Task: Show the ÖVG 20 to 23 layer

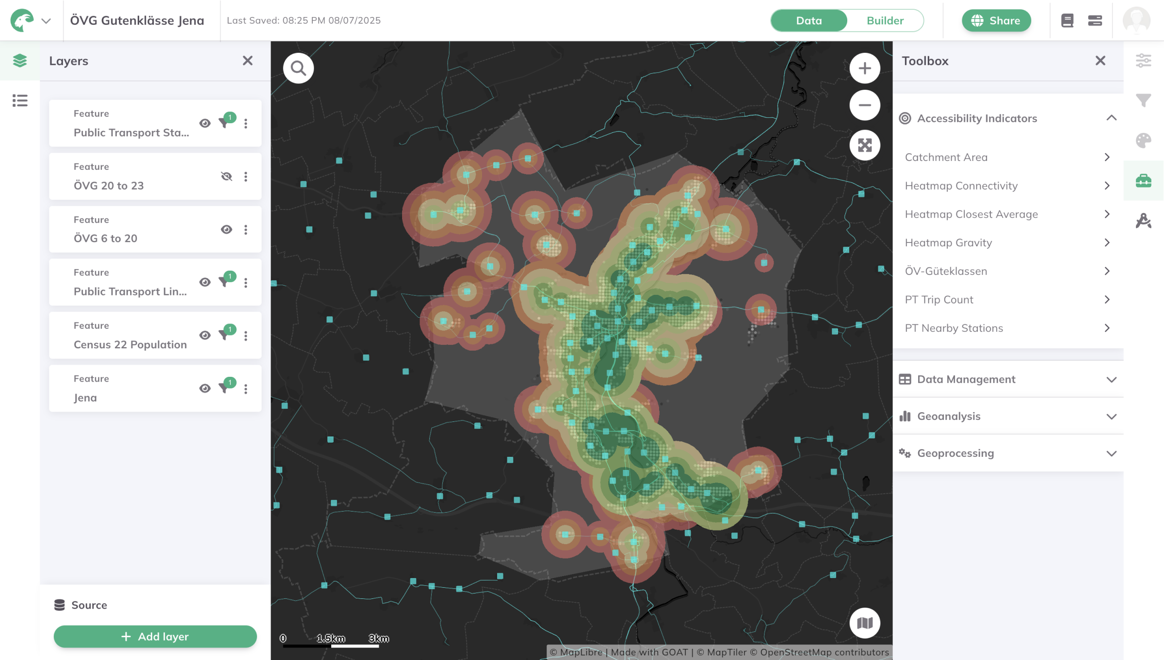Action: 226,177
